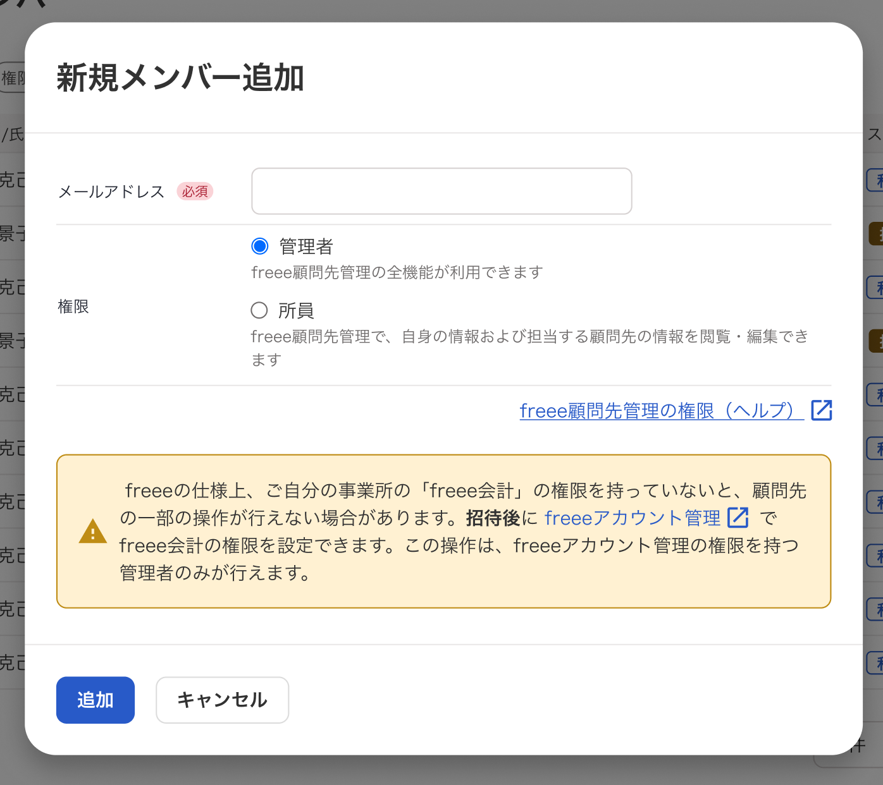Screen dimensions: 883x785
Task: Select the 所員 radio button
Action: pos(259,310)
